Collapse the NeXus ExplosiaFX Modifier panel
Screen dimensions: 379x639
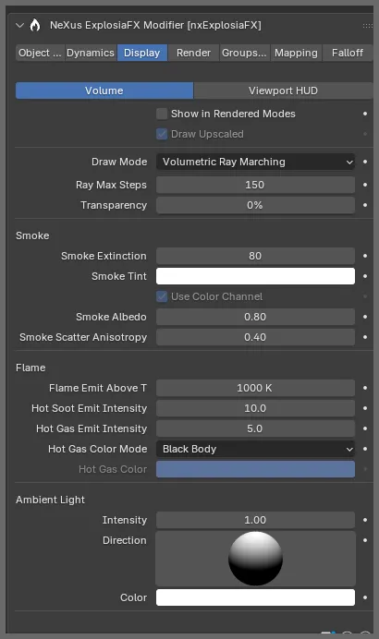click(x=19, y=25)
